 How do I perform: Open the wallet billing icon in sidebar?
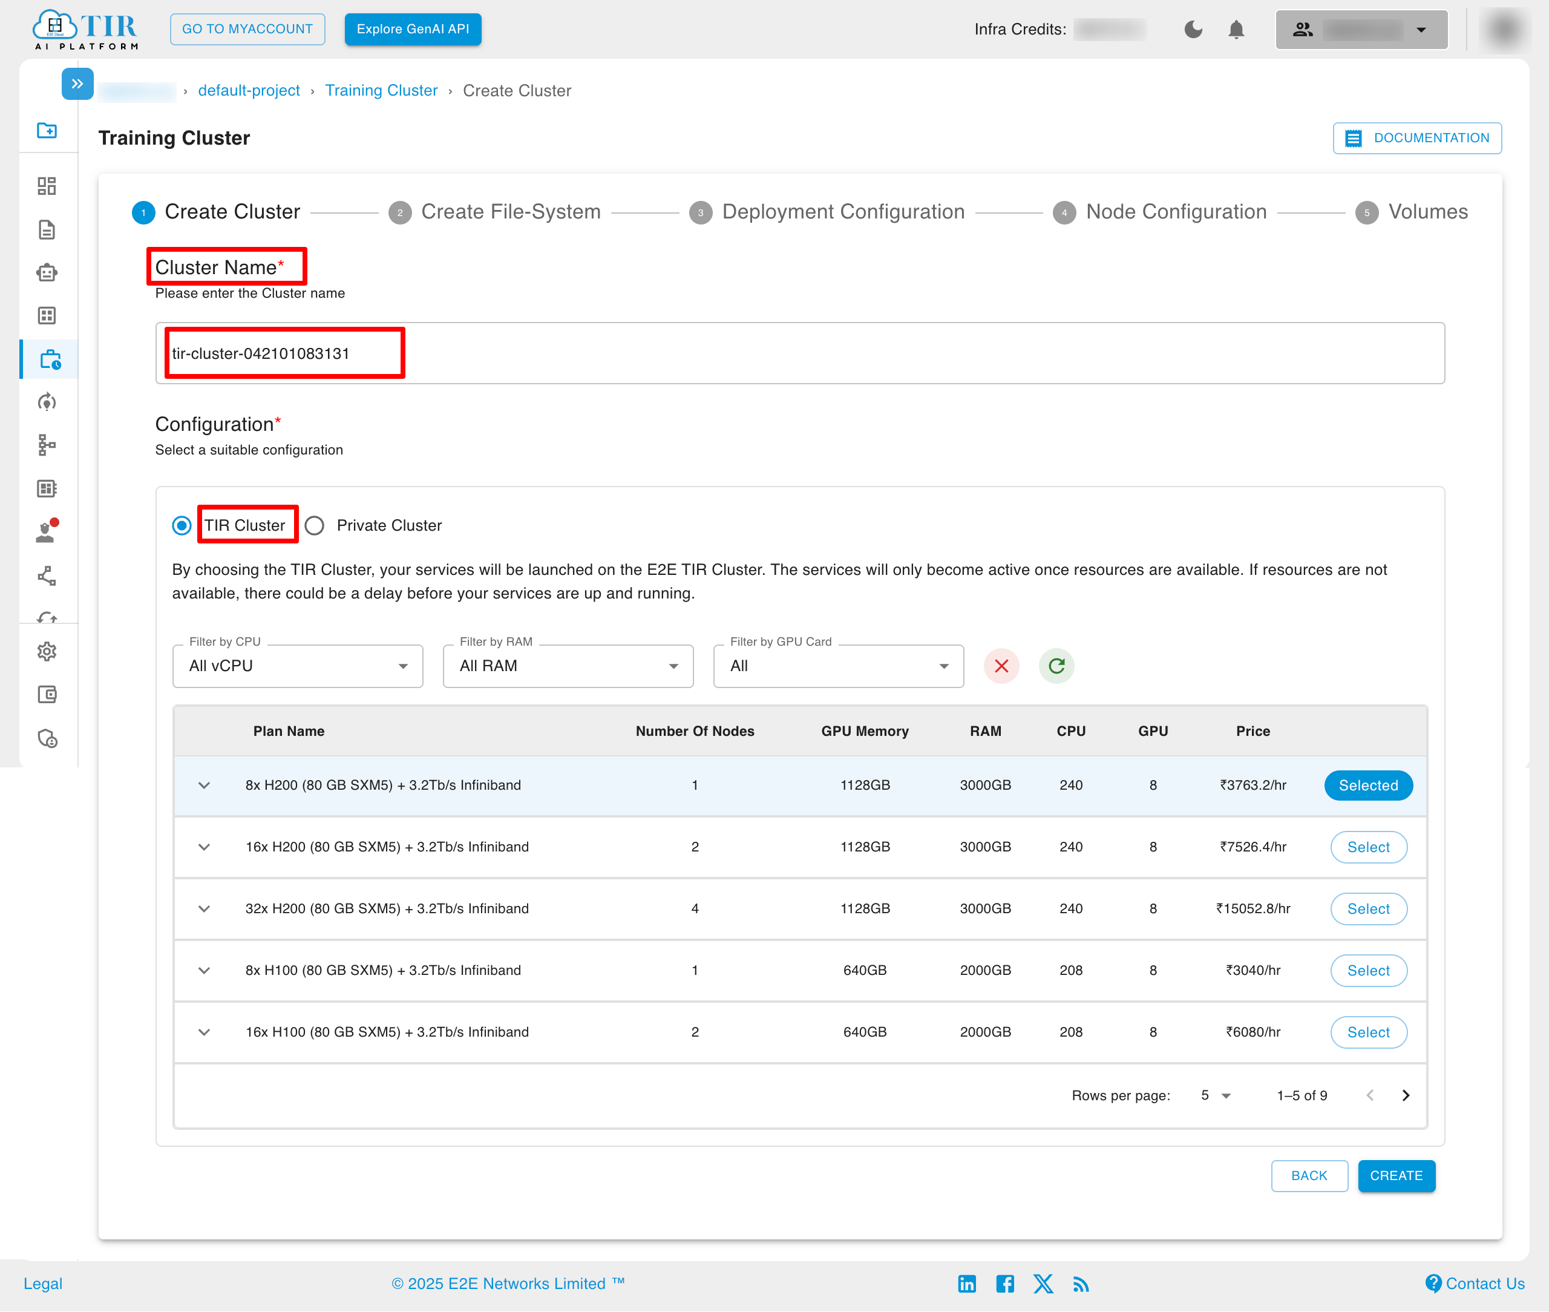tap(47, 695)
